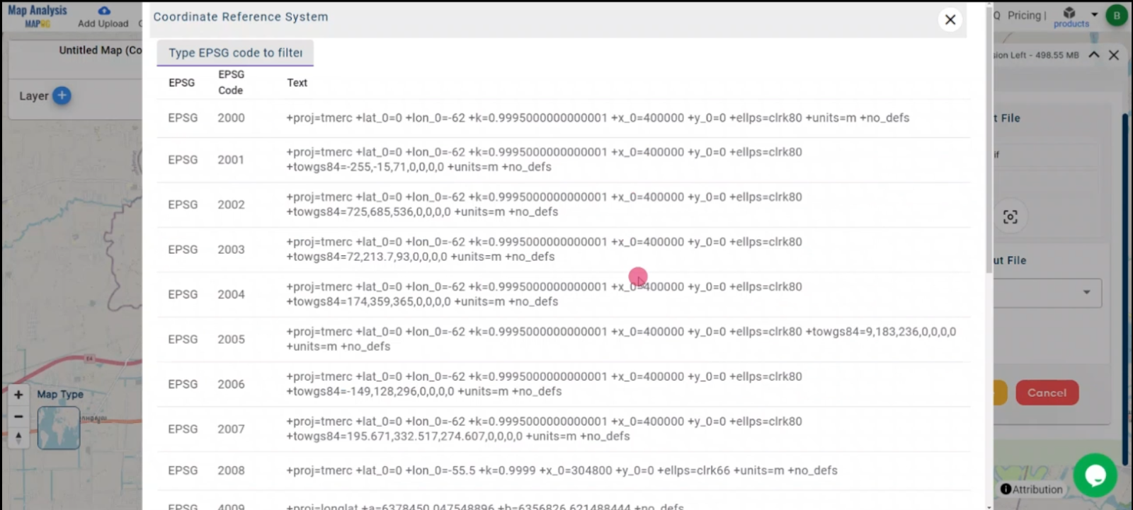Select the EPSG 2000 row
Viewport: 1133px width, 510px height.
(x=563, y=118)
